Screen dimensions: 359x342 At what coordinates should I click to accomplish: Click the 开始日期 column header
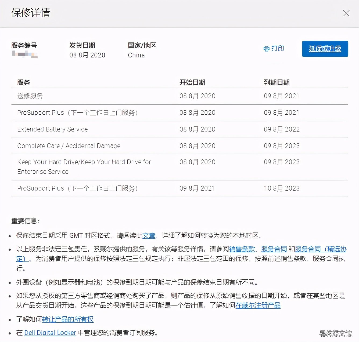[192, 82]
